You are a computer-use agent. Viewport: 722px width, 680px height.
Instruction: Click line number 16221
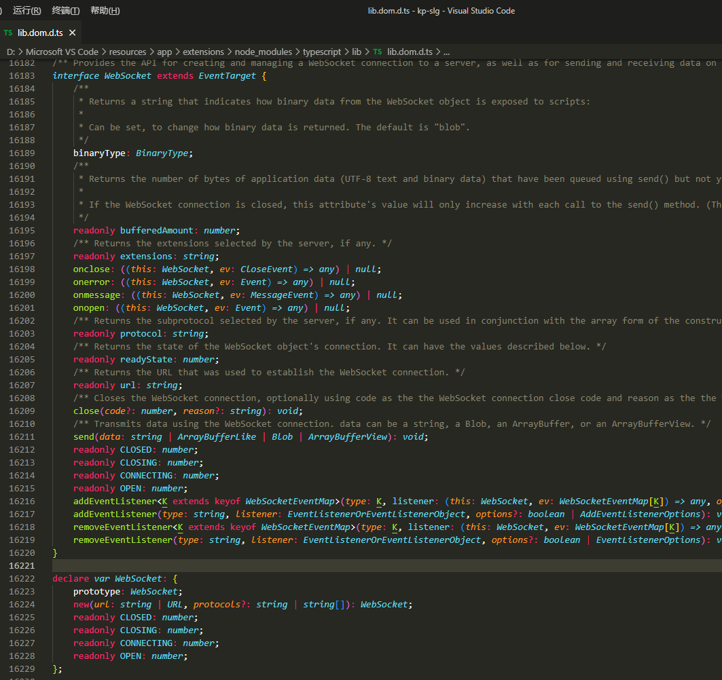pos(22,565)
